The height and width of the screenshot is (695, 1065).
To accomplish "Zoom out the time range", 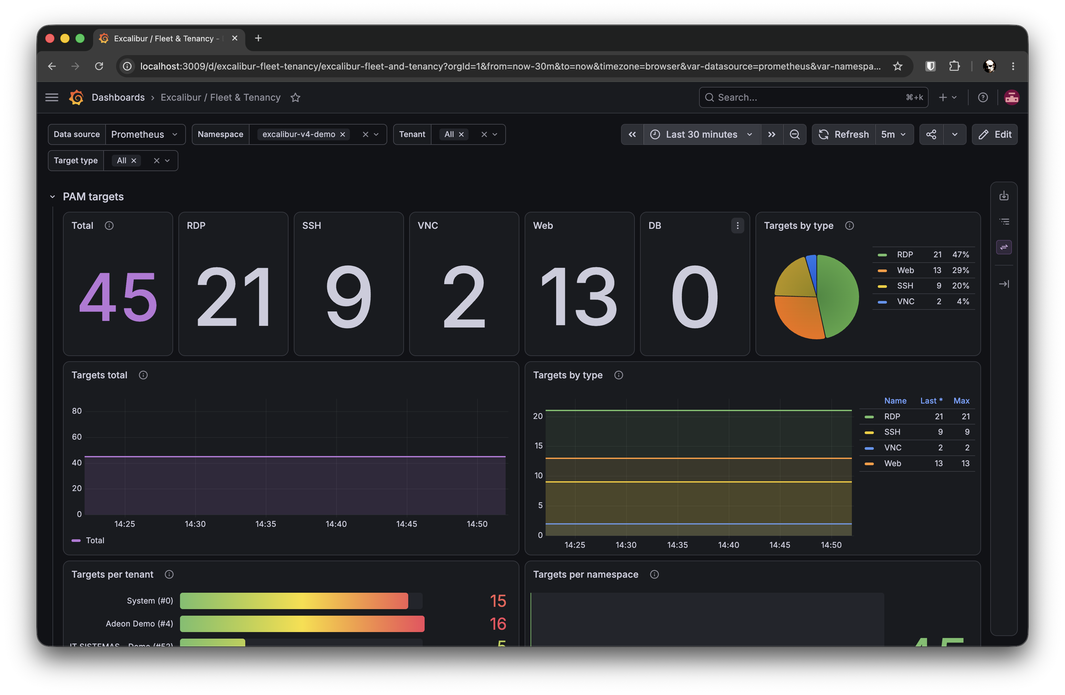I will tap(794, 134).
